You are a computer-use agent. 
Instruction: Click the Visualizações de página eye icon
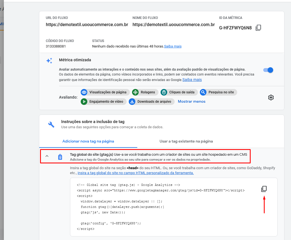(84, 92)
